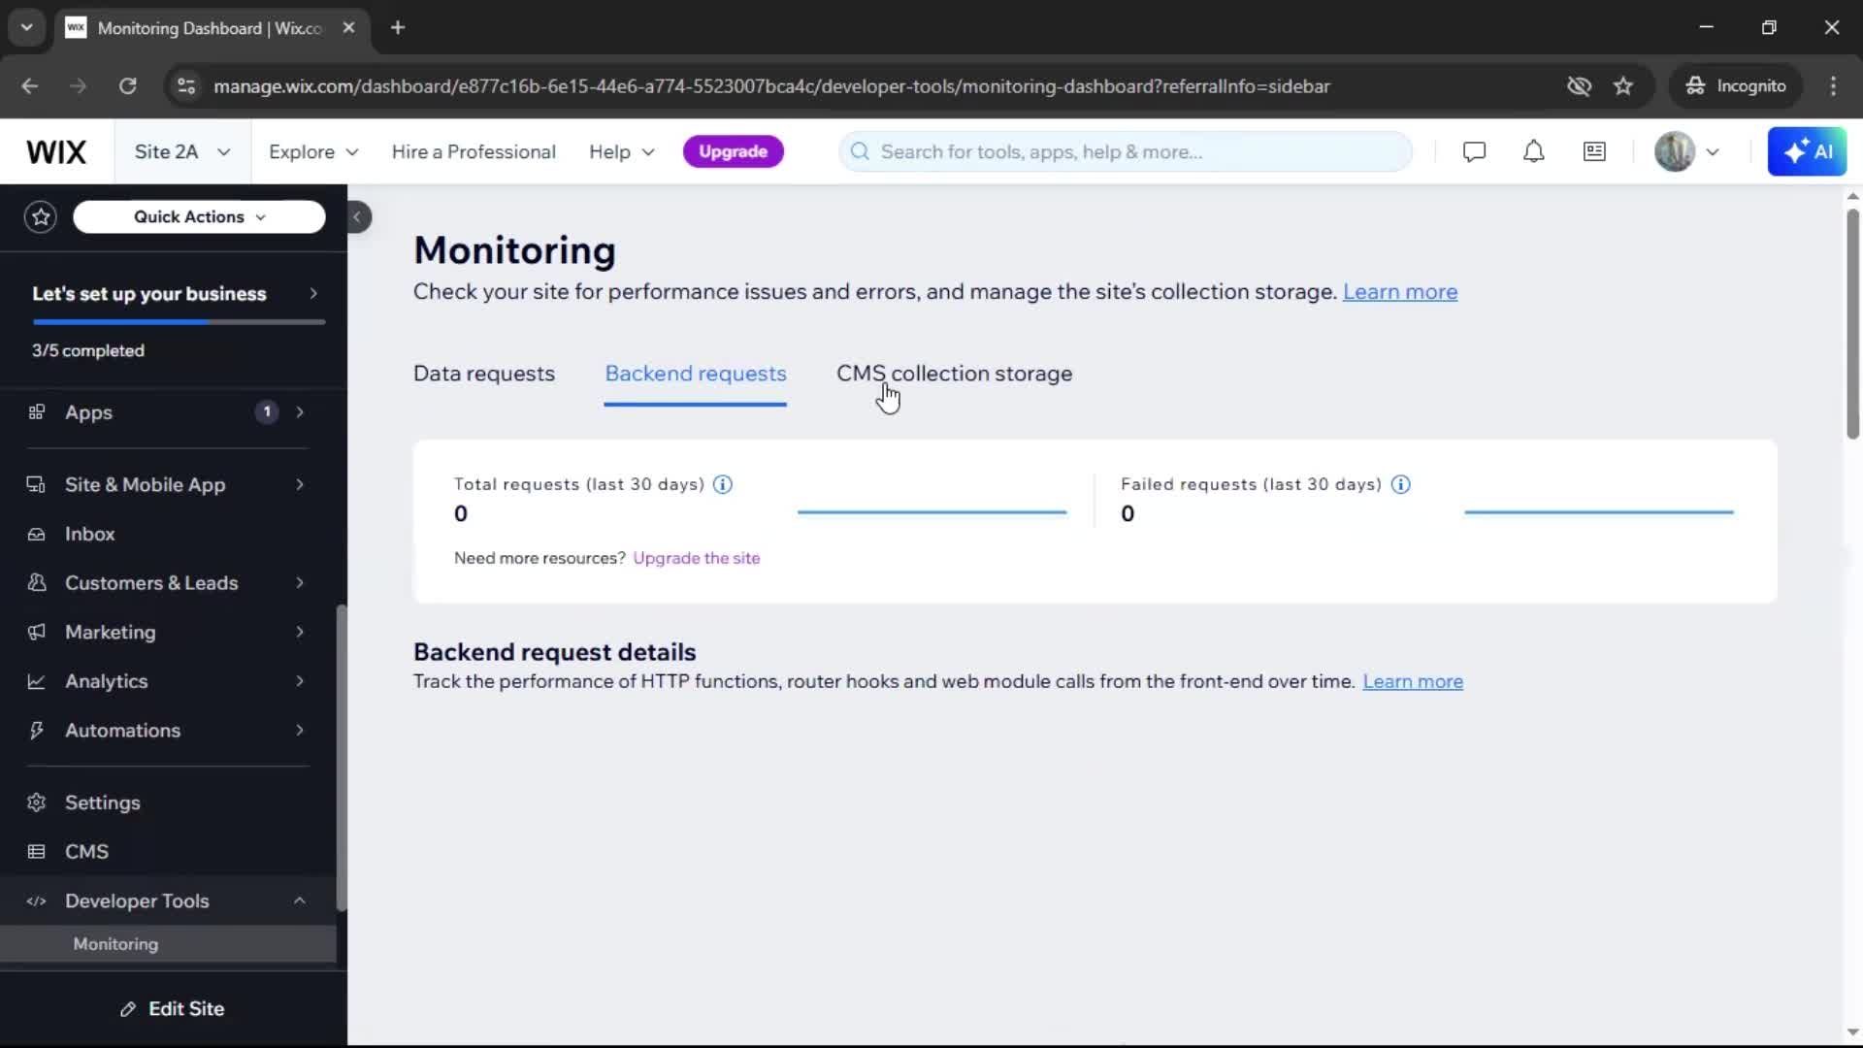Click the Wix logo
This screenshot has height=1048, width=1863.
pos(56,152)
